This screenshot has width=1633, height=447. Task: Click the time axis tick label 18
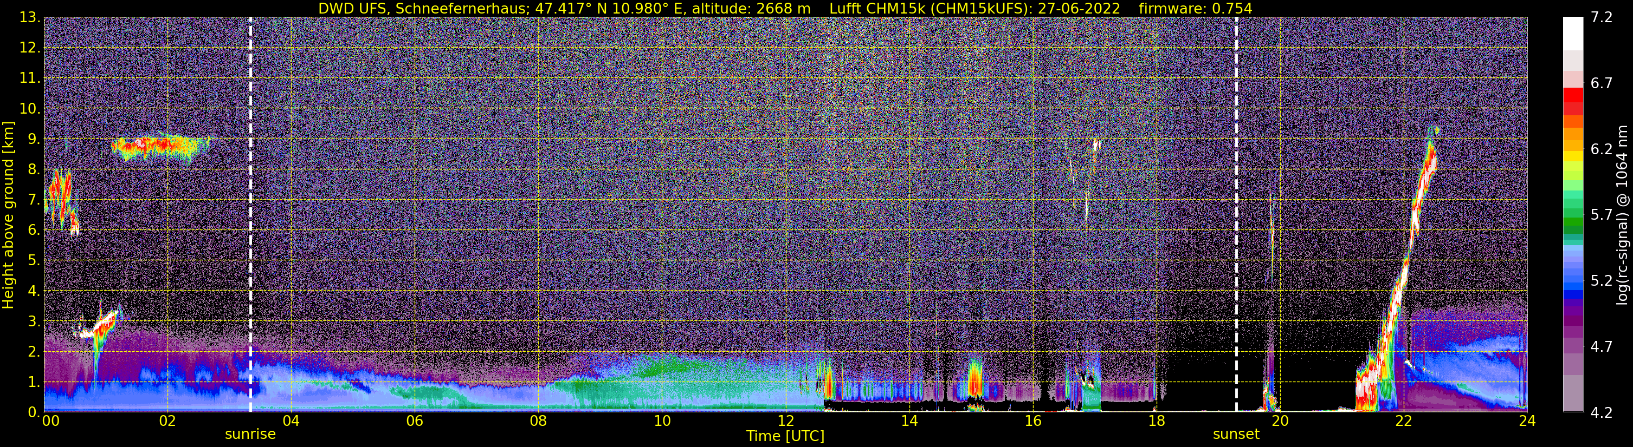[1156, 421]
